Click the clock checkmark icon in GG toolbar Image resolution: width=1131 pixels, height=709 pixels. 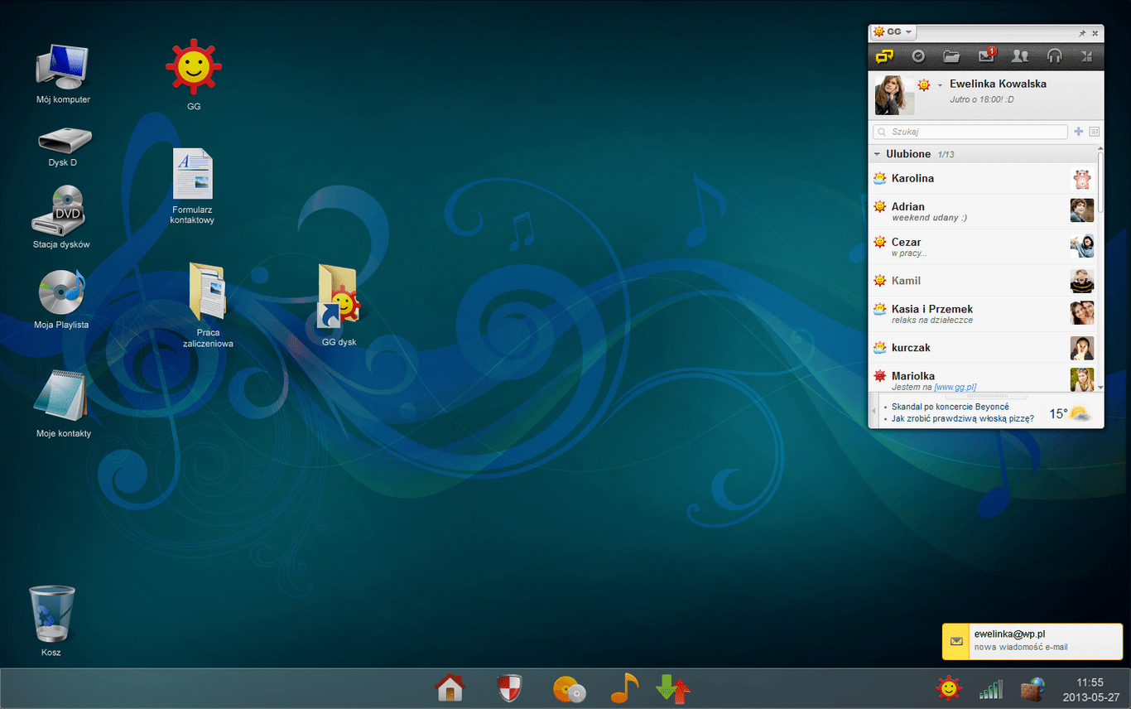point(917,56)
